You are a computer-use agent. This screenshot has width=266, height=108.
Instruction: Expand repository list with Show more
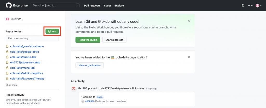point(11,85)
